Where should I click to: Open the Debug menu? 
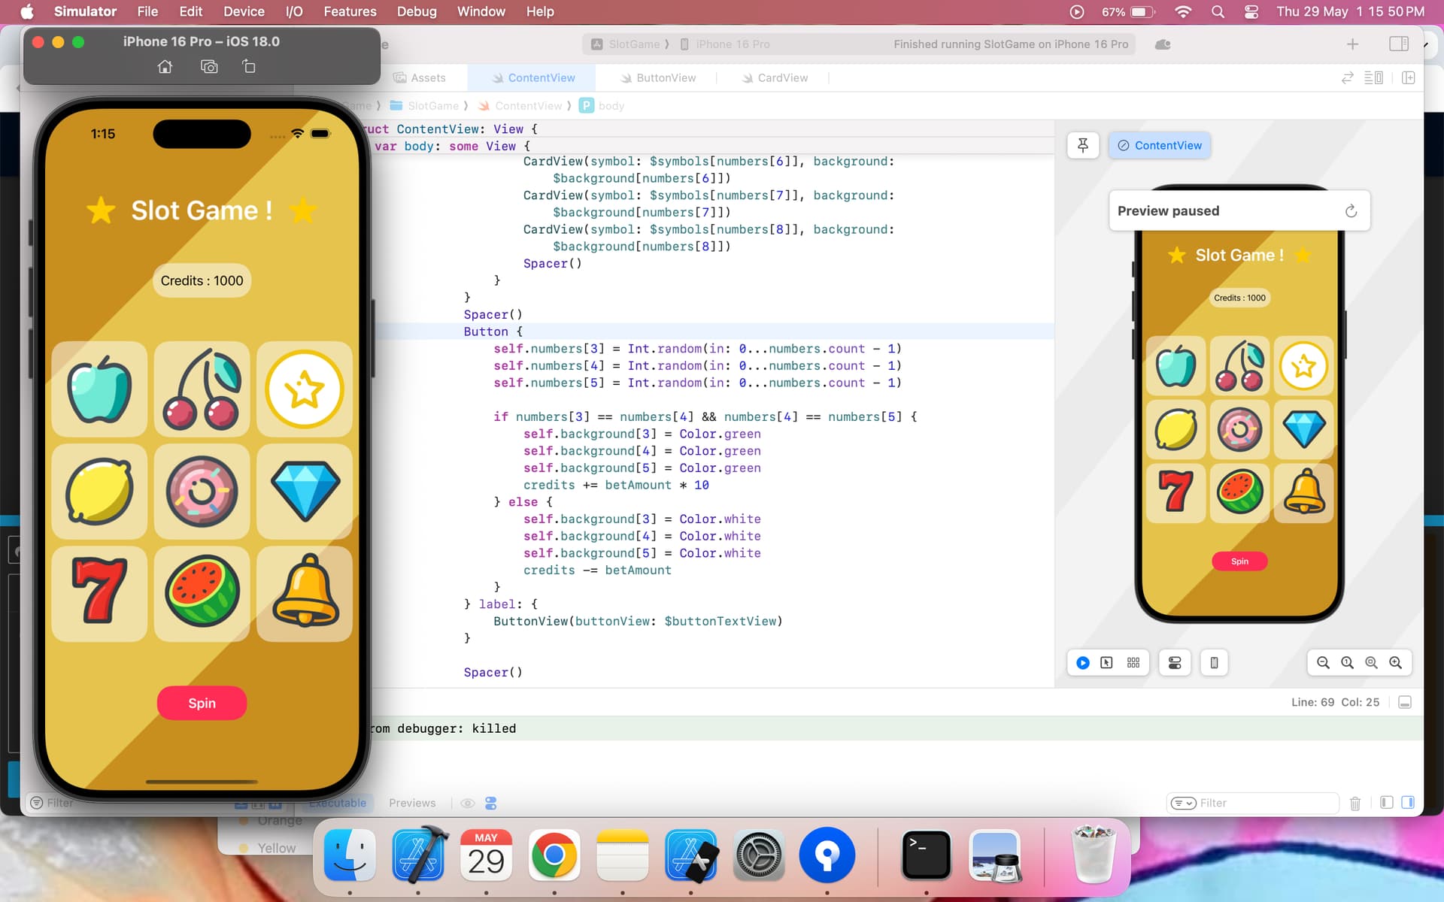tap(417, 11)
